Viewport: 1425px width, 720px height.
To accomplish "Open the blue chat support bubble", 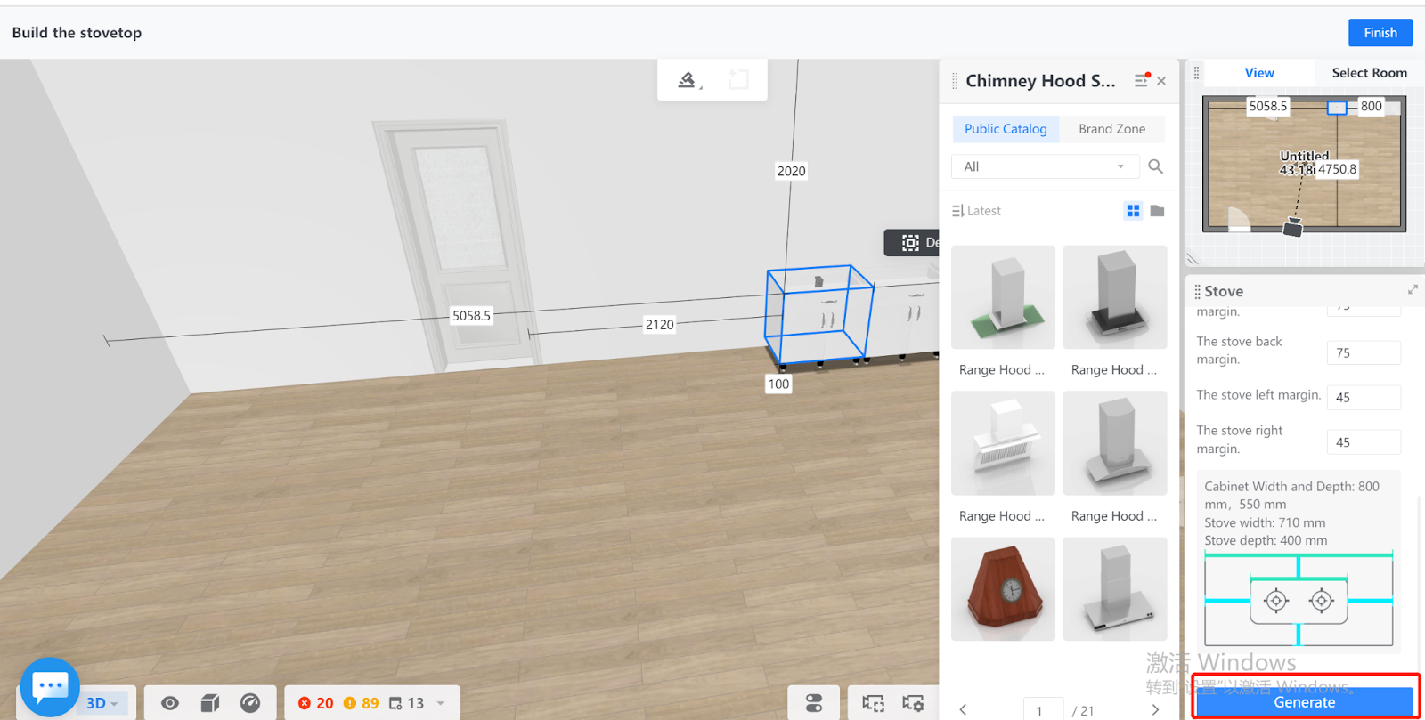I will click(50, 687).
